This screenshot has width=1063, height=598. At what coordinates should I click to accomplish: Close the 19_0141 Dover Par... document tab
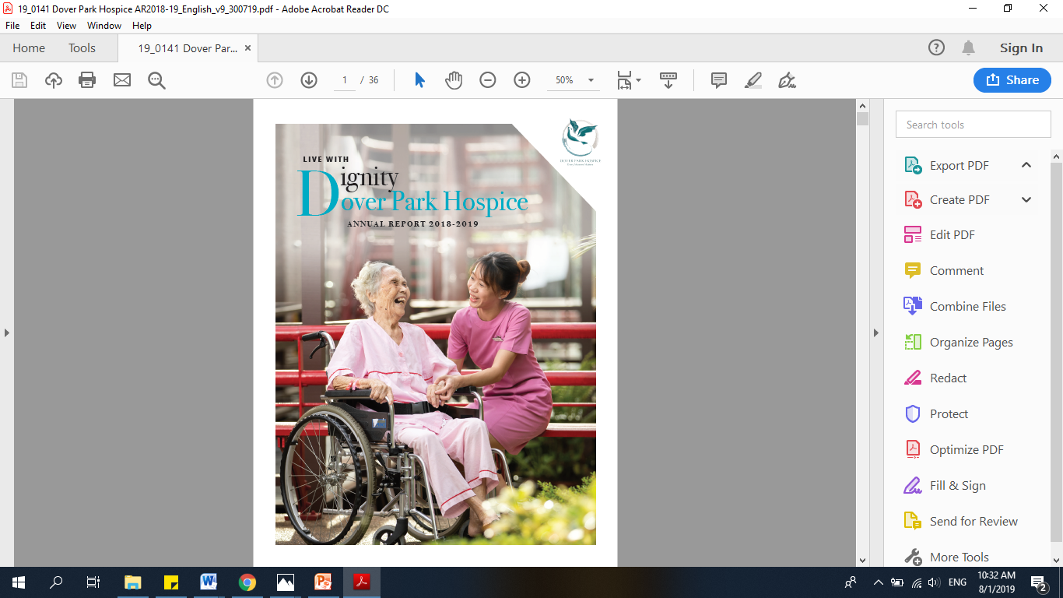247,48
